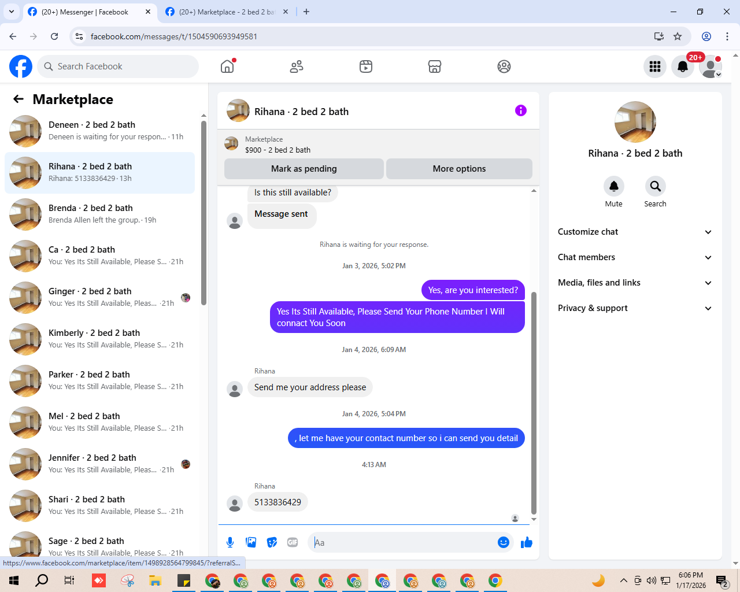
Task: Click the Facebook logo icon
Action: 21,66
